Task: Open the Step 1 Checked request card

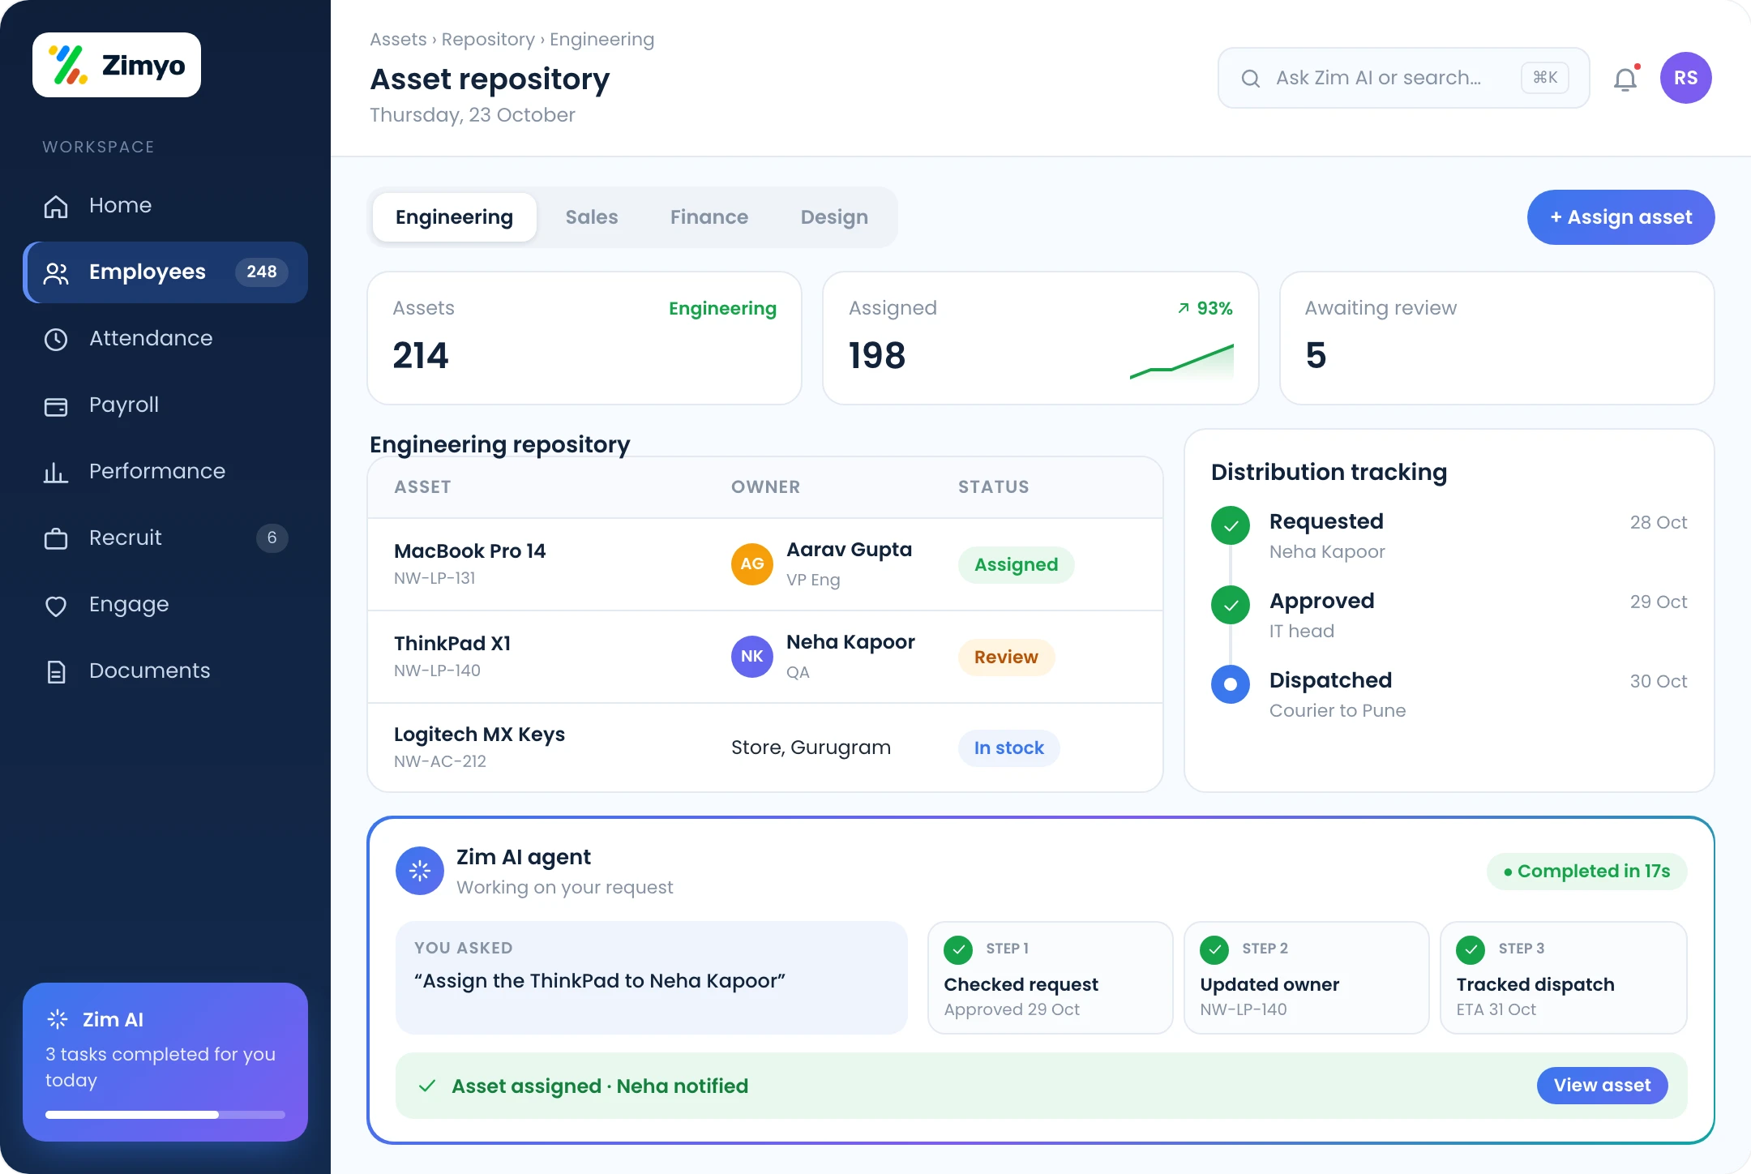Action: [x=1051, y=978]
